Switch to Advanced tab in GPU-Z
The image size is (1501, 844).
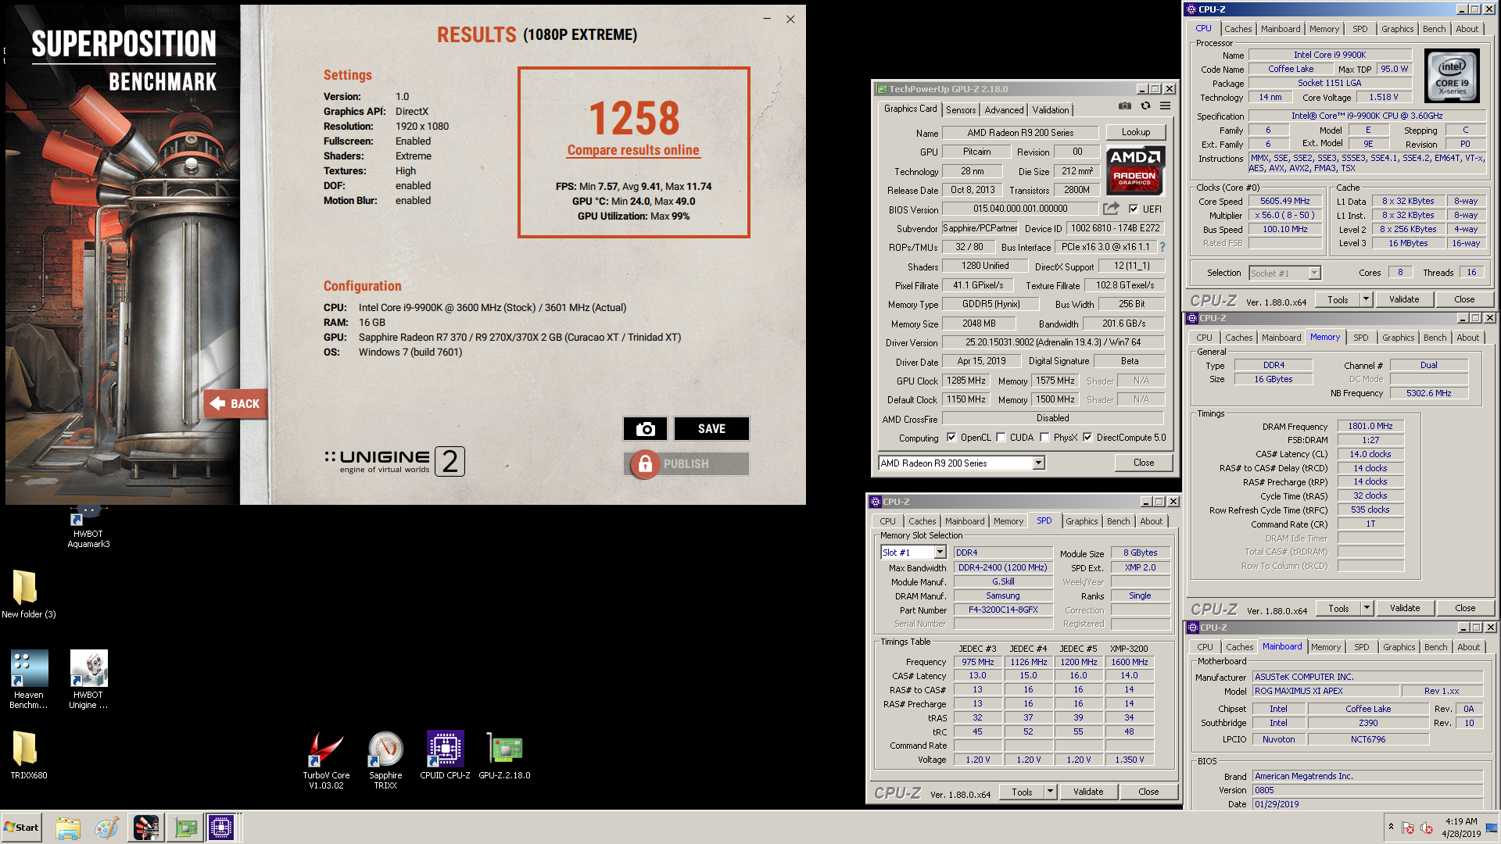point(1004,110)
